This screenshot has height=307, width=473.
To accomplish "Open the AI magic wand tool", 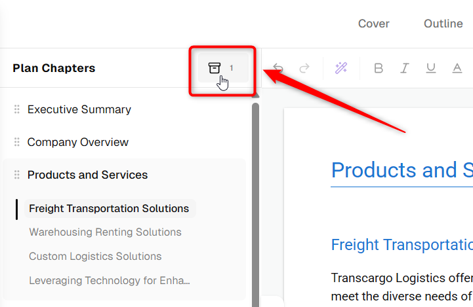I will [341, 68].
